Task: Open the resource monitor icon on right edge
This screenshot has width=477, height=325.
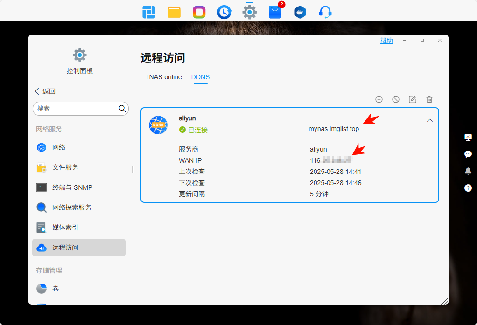Action: (468, 138)
